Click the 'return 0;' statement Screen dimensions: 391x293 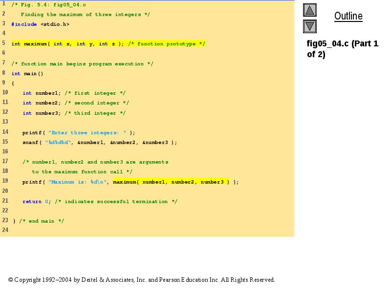click(x=37, y=202)
